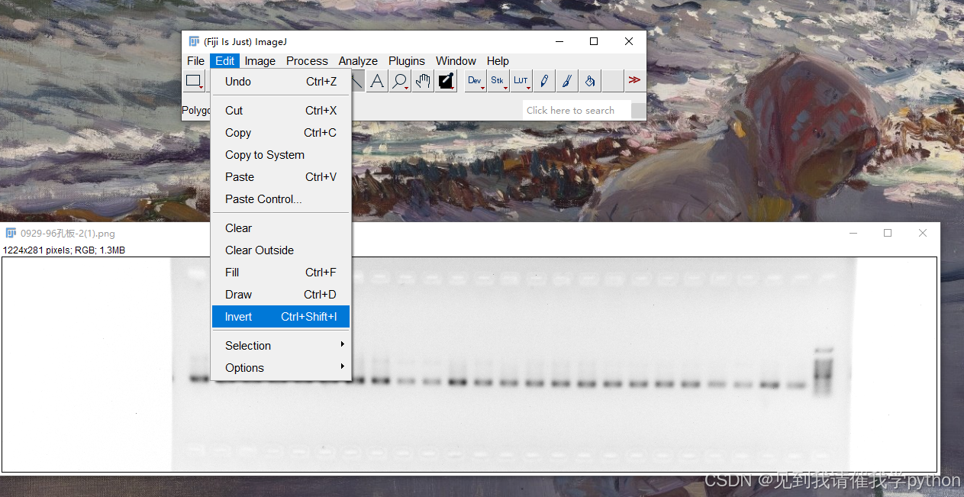Select the Paintbrush tool
The width and height of the screenshot is (964, 497).
pyautogui.click(x=567, y=81)
